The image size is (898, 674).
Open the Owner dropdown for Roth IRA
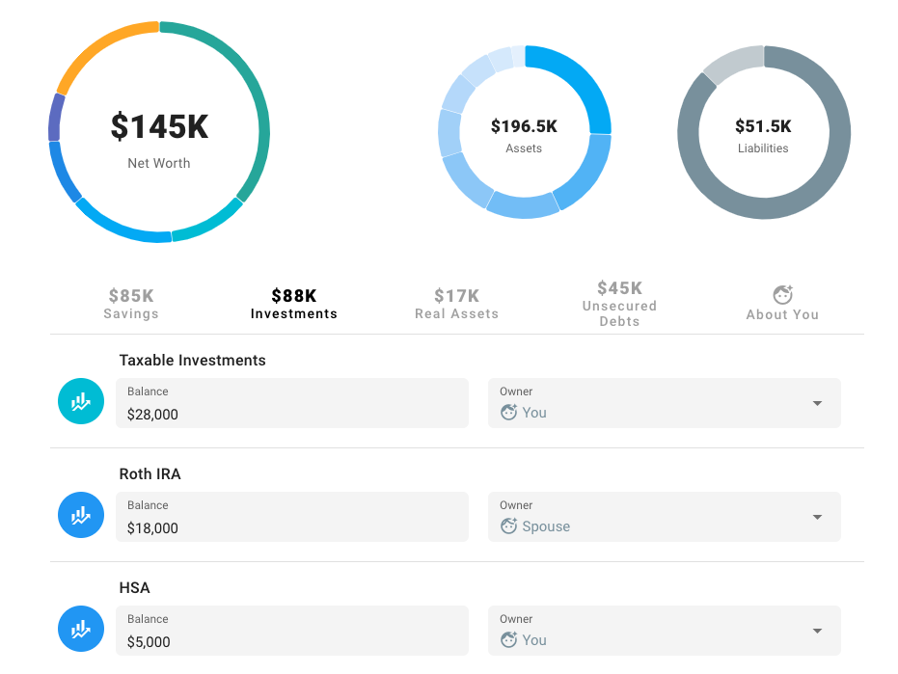[816, 517]
